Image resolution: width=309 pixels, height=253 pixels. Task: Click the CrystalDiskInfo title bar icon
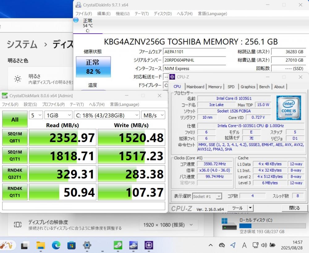[78, 5]
